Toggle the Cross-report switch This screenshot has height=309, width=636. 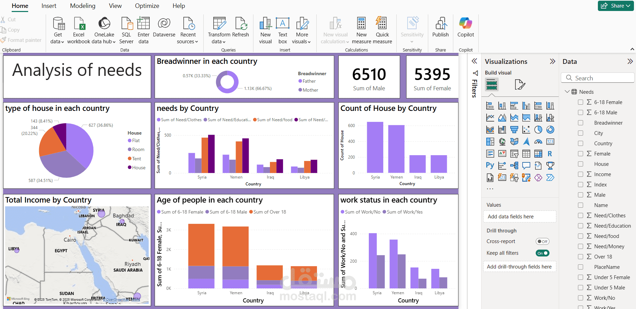point(543,241)
